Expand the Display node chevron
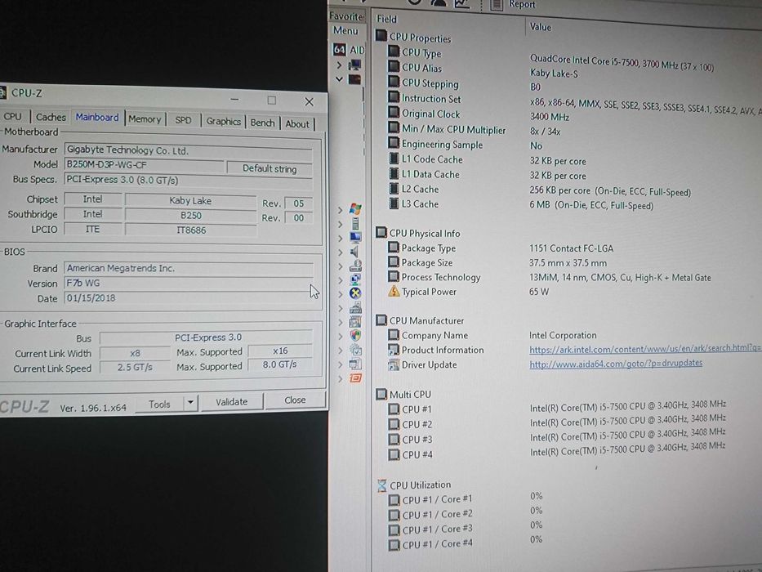The height and width of the screenshot is (572, 762). coord(341,238)
